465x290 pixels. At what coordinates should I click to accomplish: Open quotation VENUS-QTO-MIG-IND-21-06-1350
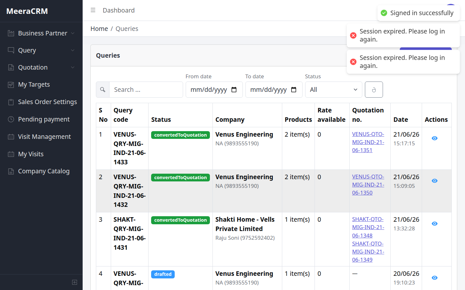coord(368,185)
